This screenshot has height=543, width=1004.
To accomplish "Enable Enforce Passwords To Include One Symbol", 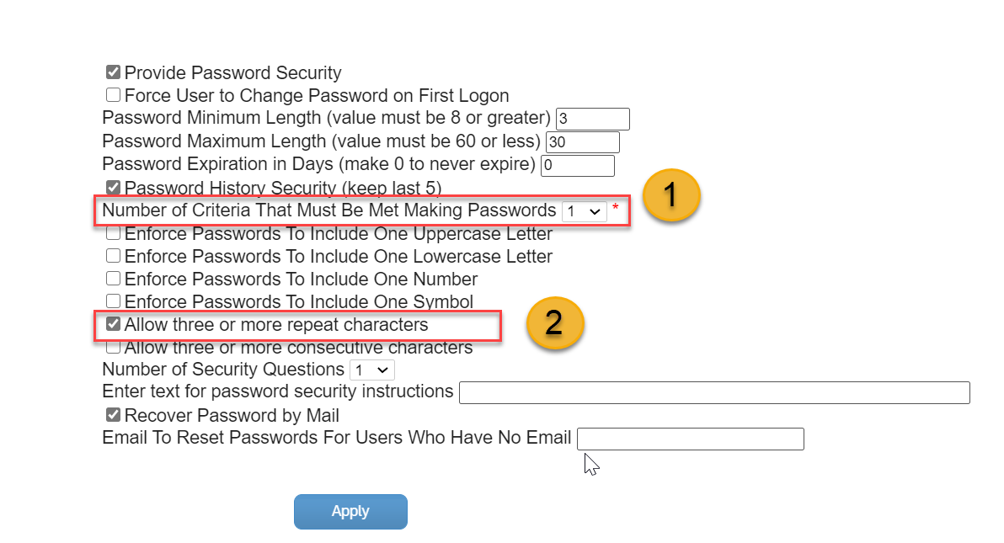I will 114,301.
